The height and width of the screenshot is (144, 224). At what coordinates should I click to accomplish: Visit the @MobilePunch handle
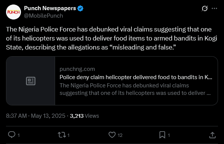pyautogui.click(x=43, y=16)
